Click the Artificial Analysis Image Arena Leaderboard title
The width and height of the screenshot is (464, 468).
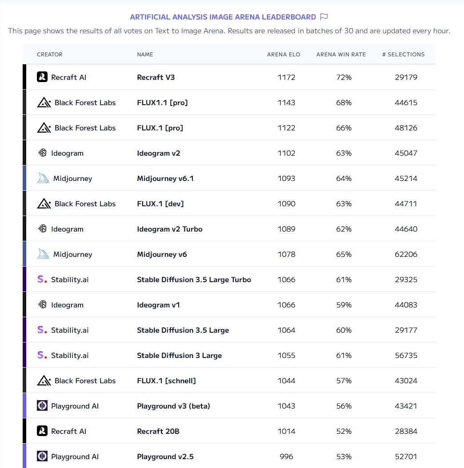pyautogui.click(x=223, y=17)
